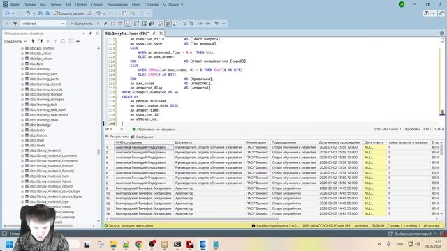Open the Undo history dropdown arrow
447x251 pixels.
tap(104, 13)
